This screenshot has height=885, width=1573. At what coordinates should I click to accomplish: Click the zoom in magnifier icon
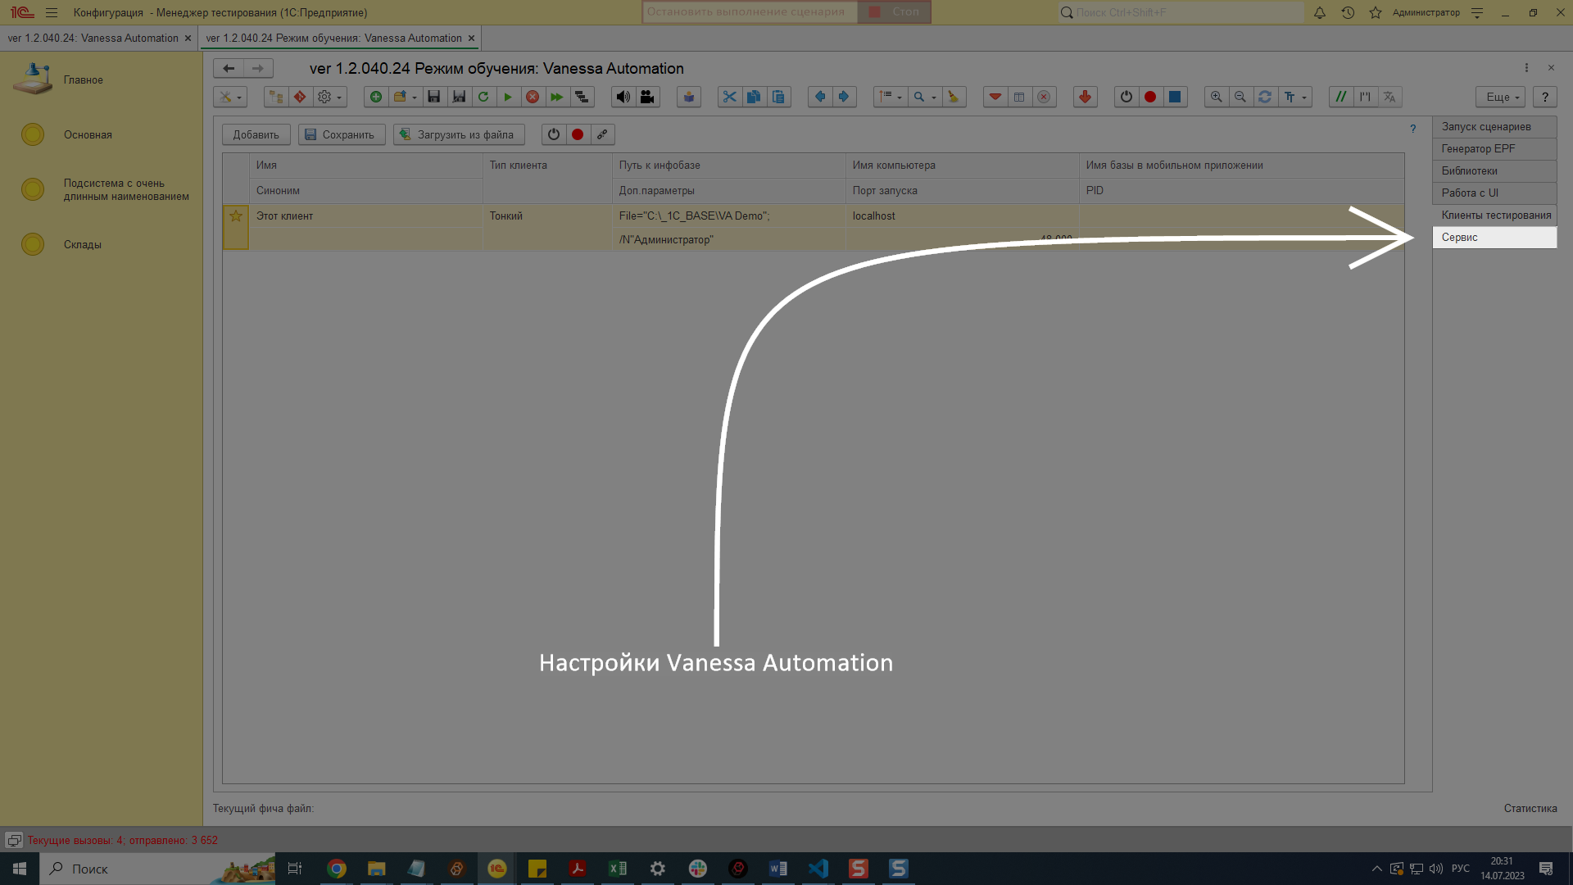point(1217,97)
